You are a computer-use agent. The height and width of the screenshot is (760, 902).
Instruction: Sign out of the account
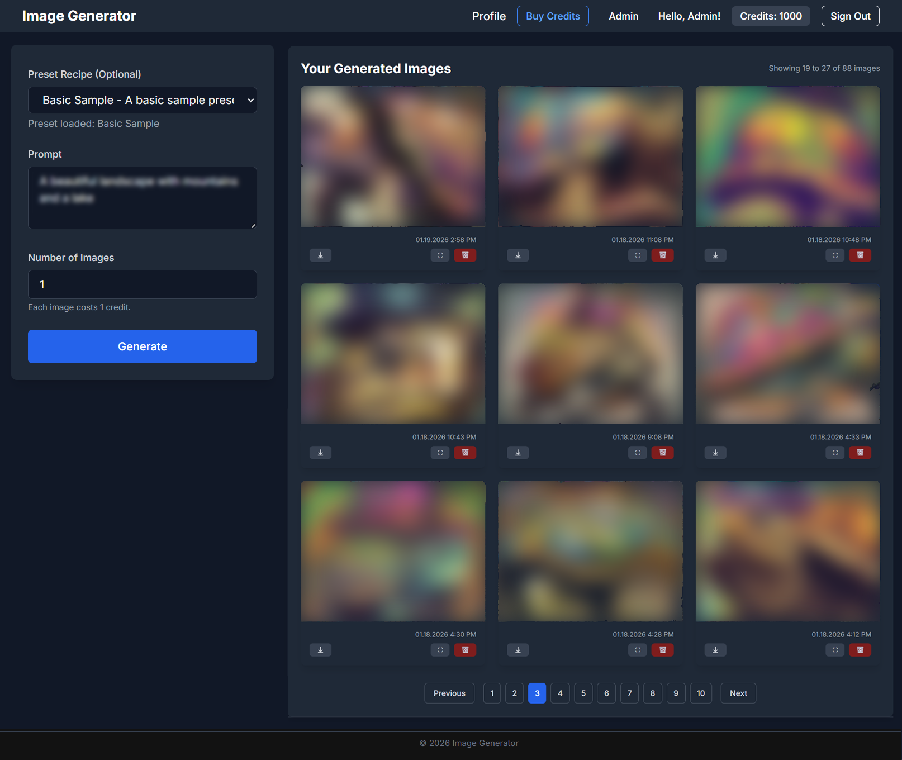click(x=850, y=16)
